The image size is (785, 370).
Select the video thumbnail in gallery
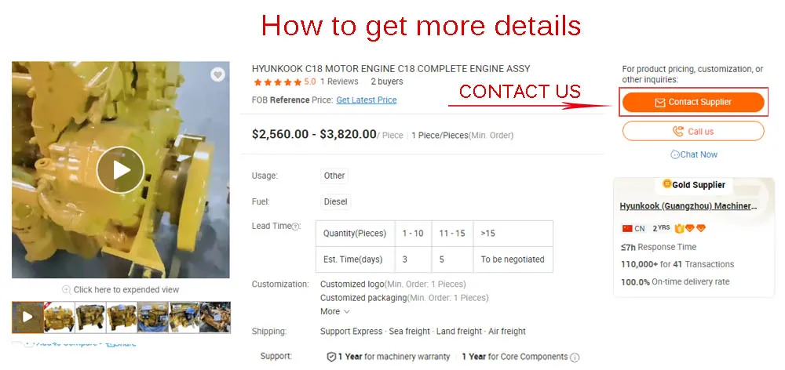(x=27, y=317)
